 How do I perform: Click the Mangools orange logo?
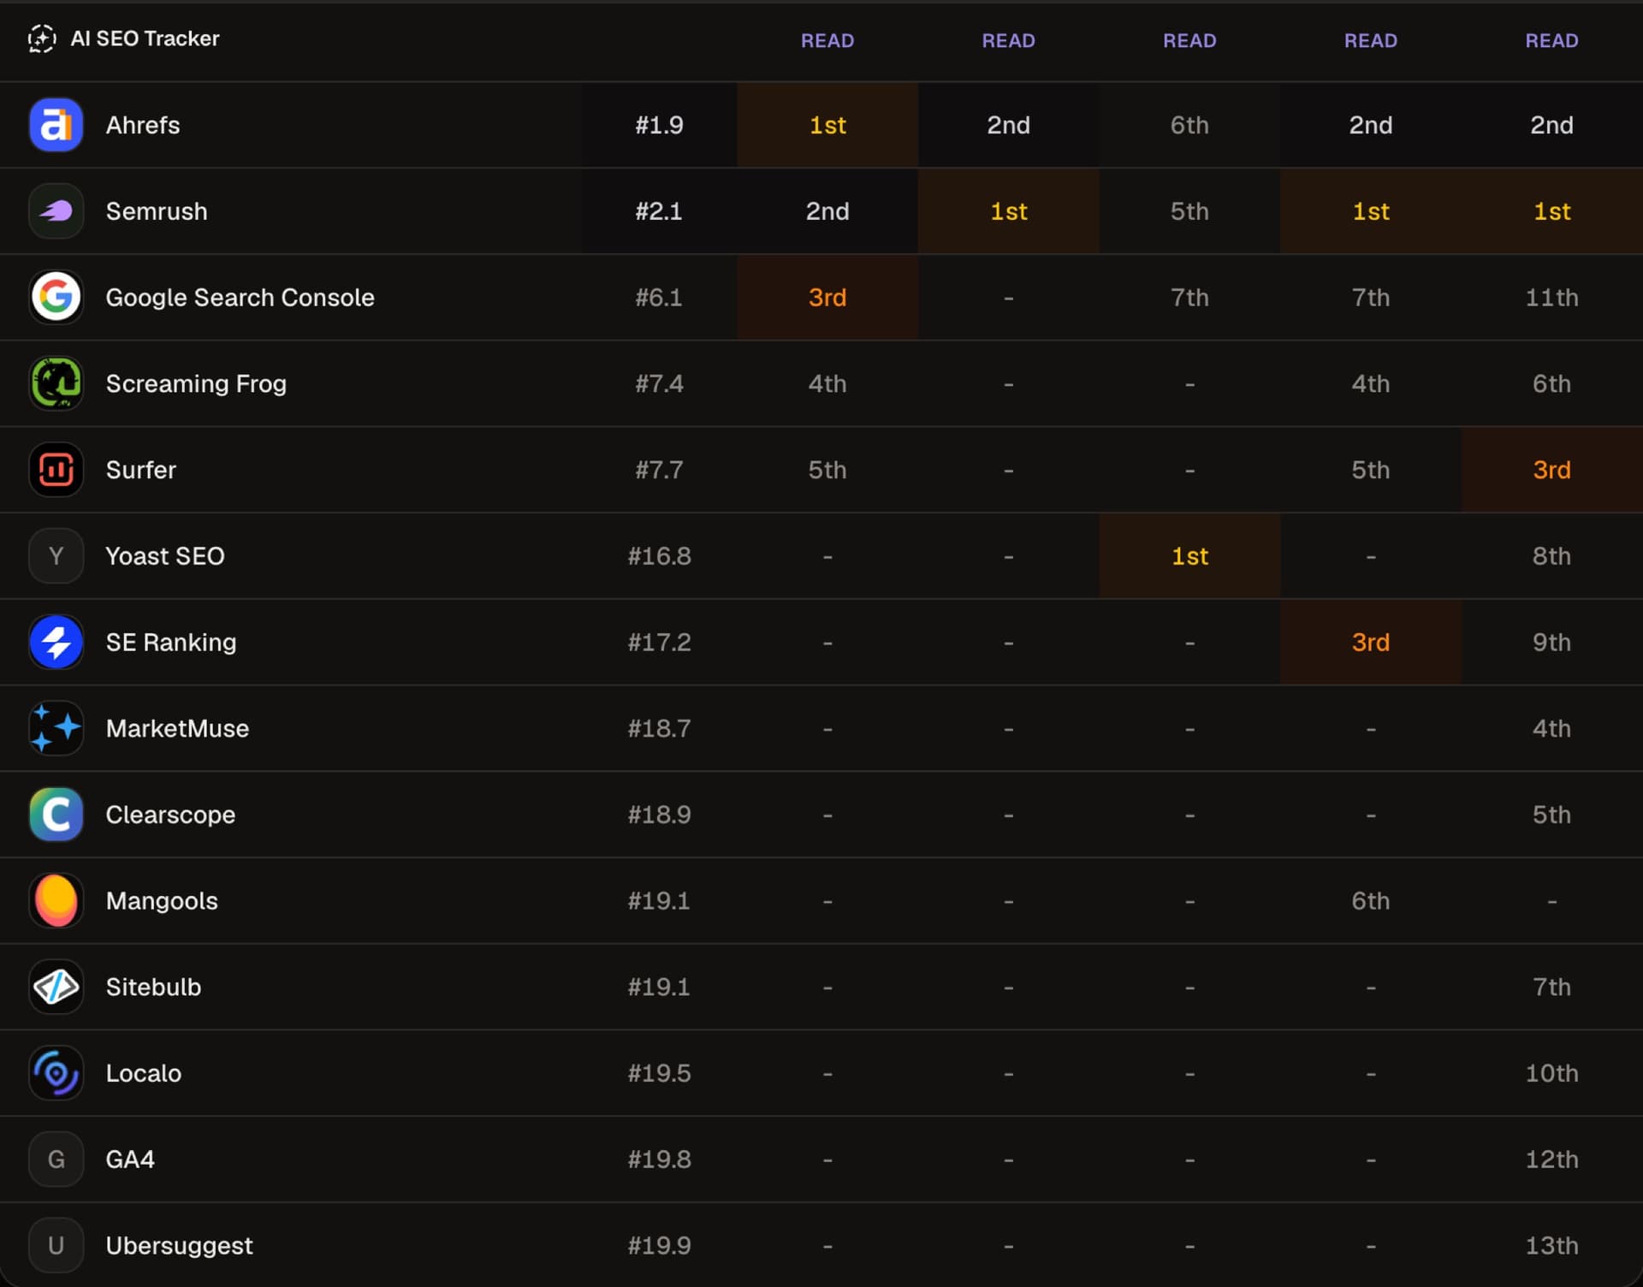[x=56, y=901]
